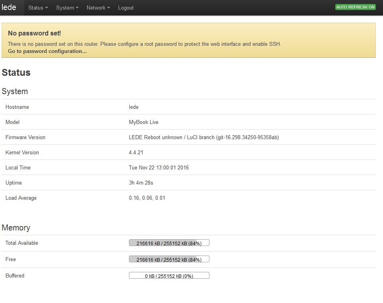Click the Model row label
Viewport: 383px width, 303px height.
click(12, 122)
